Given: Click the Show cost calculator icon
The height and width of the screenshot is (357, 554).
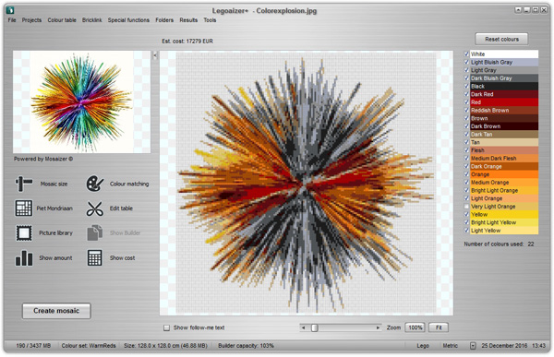Looking at the screenshot, I should [95, 257].
